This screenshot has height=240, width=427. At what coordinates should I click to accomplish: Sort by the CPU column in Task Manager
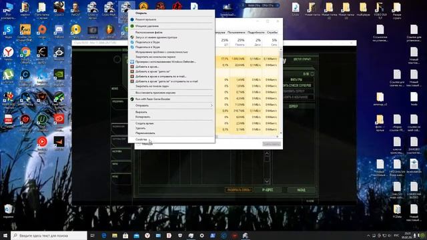[x=224, y=42]
